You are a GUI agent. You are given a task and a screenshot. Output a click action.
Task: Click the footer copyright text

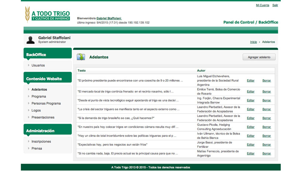point(151,167)
